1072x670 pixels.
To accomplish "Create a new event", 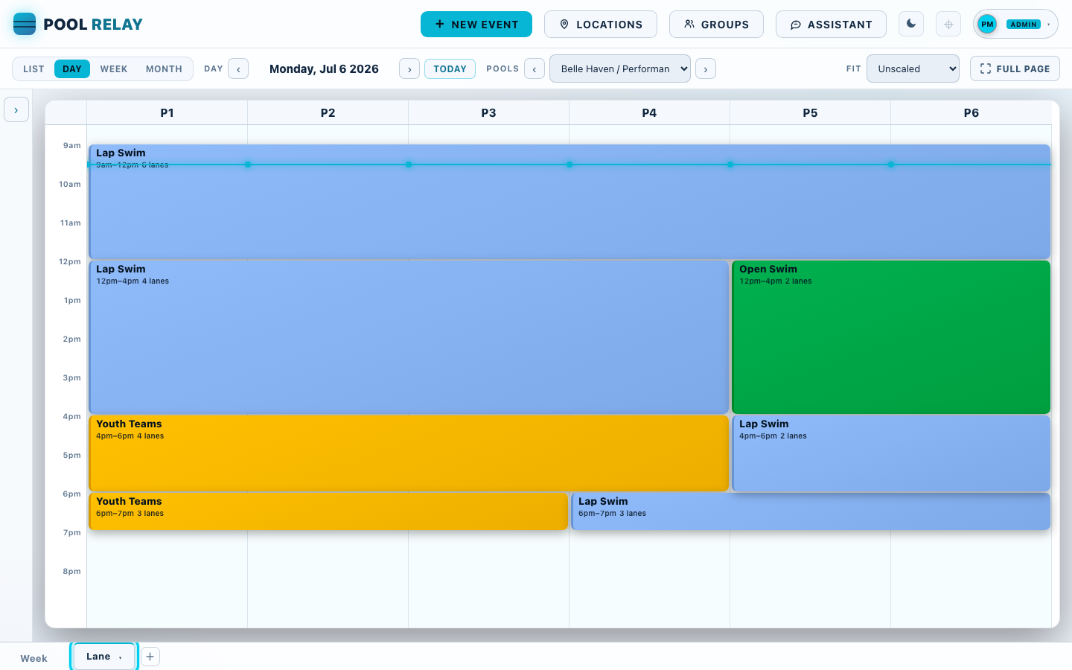I will [476, 24].
